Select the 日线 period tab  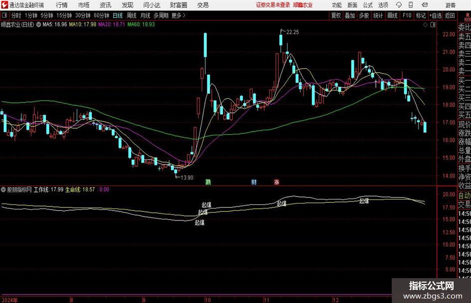[x=118, y=15]
